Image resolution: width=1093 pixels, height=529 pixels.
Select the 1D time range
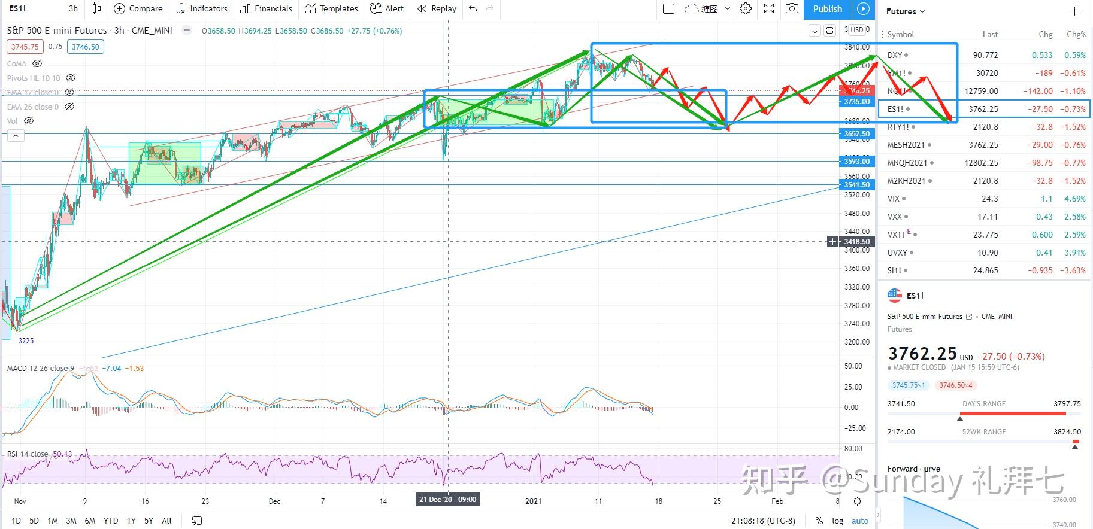(x=16, y=521)
